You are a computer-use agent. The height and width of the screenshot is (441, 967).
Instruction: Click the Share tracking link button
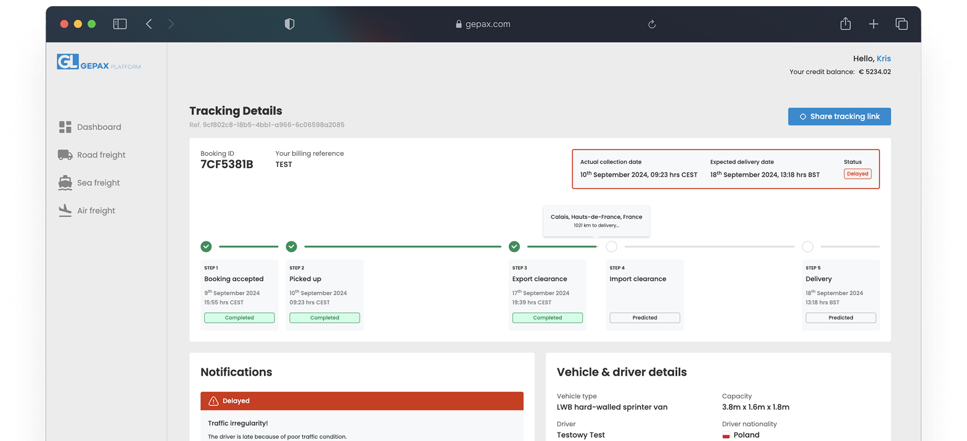pyautogui.click(x=839, y=116)
